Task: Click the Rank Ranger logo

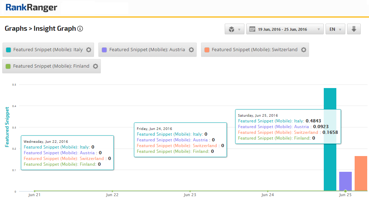Action: click(32, 8)
